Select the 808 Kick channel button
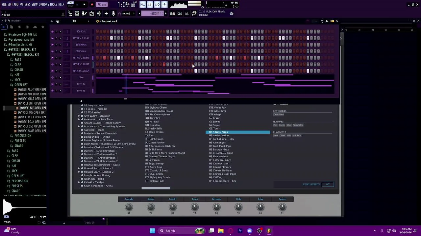Viewport: 421px width, 236px height. [81, 31]
